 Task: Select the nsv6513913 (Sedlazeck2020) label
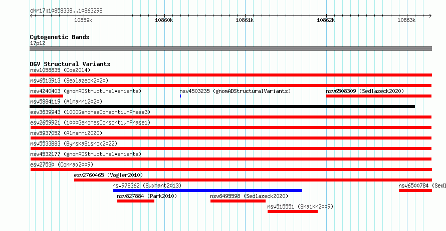pyautogui.click(x=69, y=80)
